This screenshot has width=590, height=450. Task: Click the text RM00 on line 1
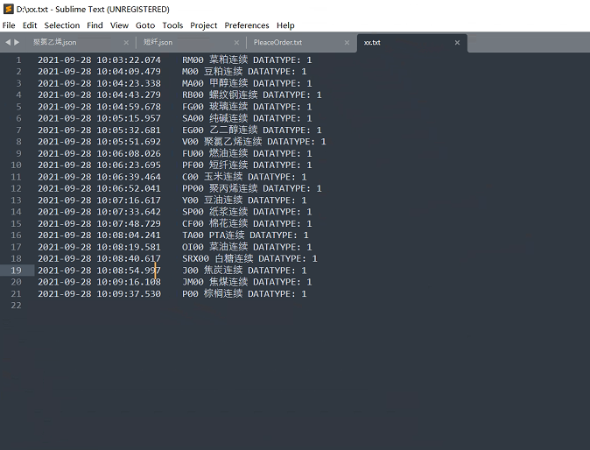pyautogui.click(x=193, y=60)
